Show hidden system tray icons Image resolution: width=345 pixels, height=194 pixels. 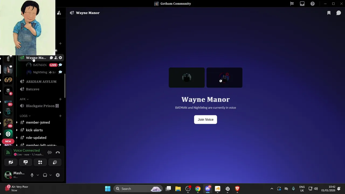point(272,189)
